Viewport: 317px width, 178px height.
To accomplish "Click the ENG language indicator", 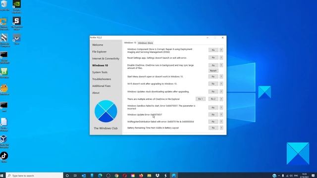I will (x=296, y=176).
